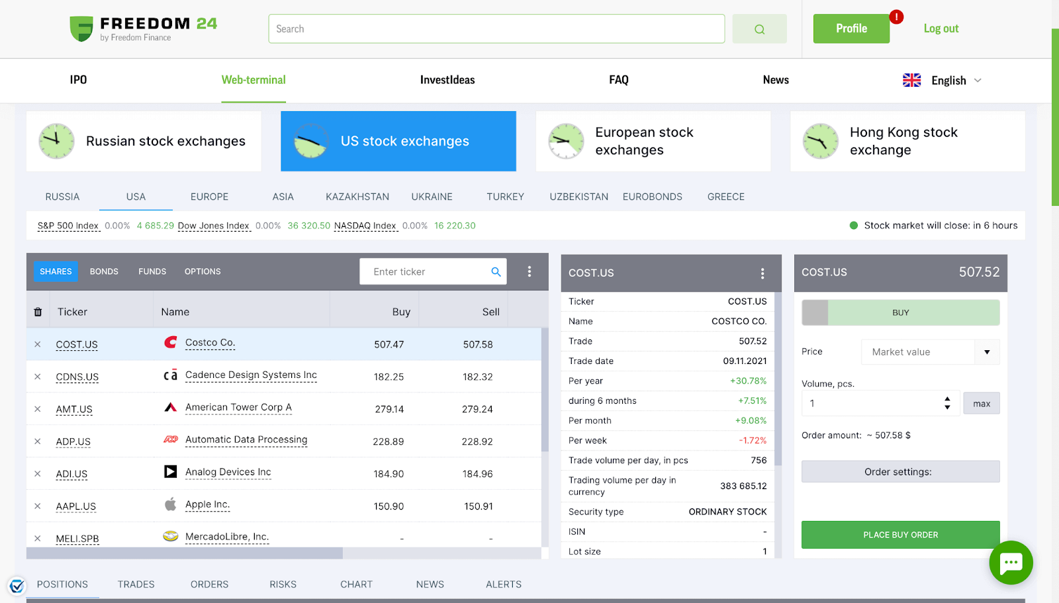
Task: Click PLACE BUY ORDER
Action: point(900,535)
